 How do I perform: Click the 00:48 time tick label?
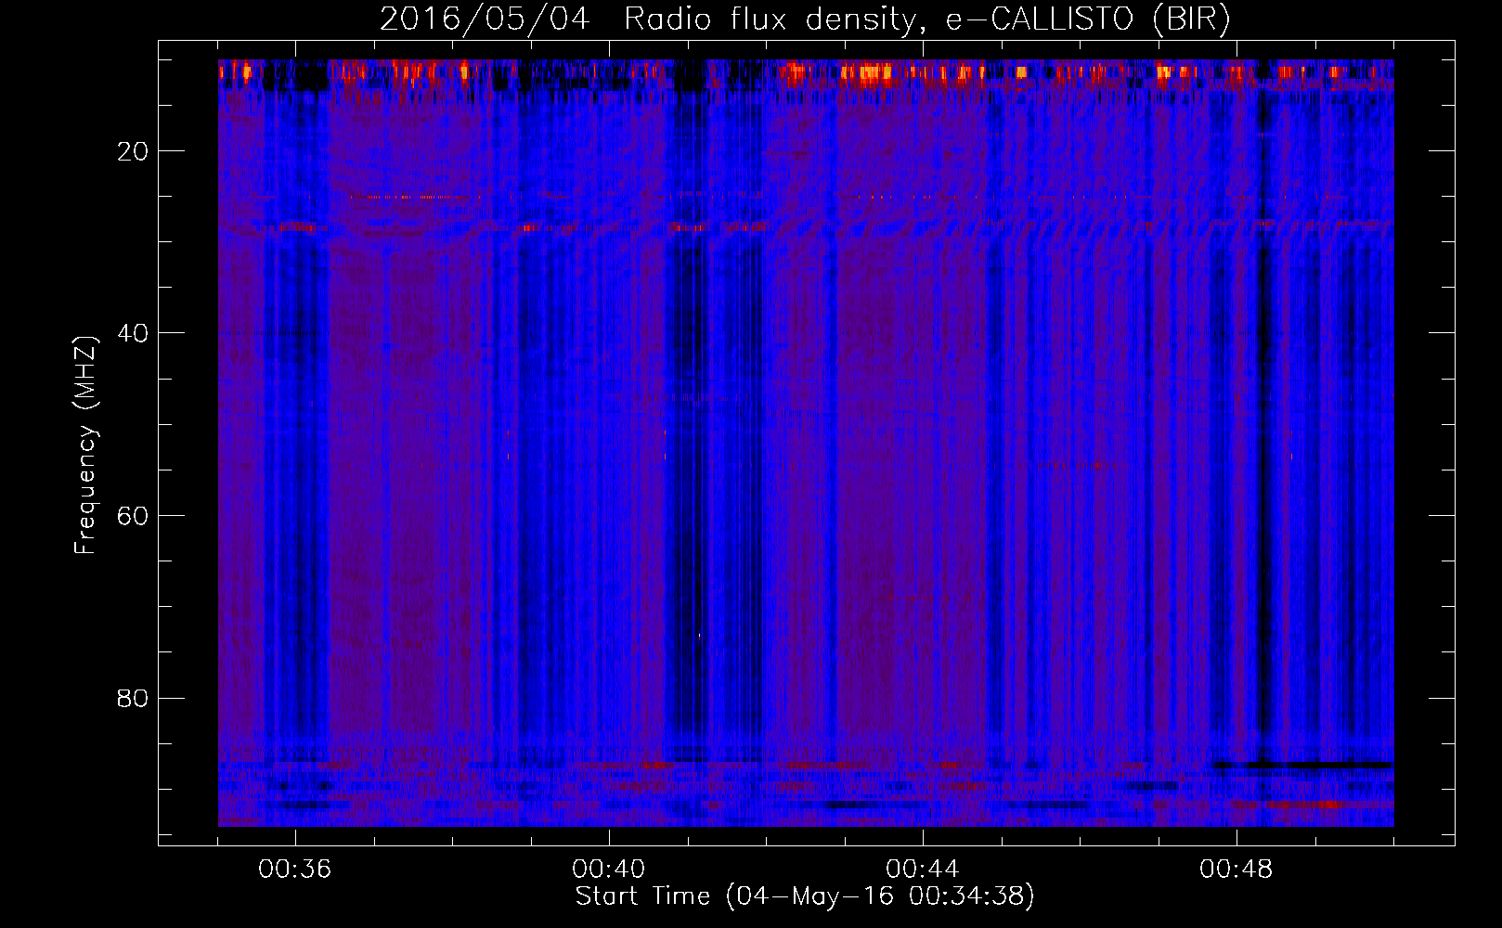1237,870
